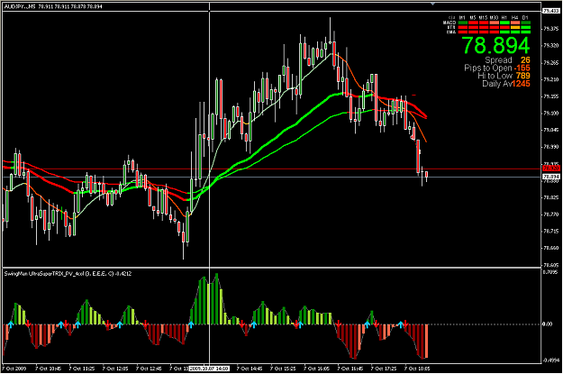Click the EMA row label
The width and height of the screenshot is (563, 374).
click(451, 32)
